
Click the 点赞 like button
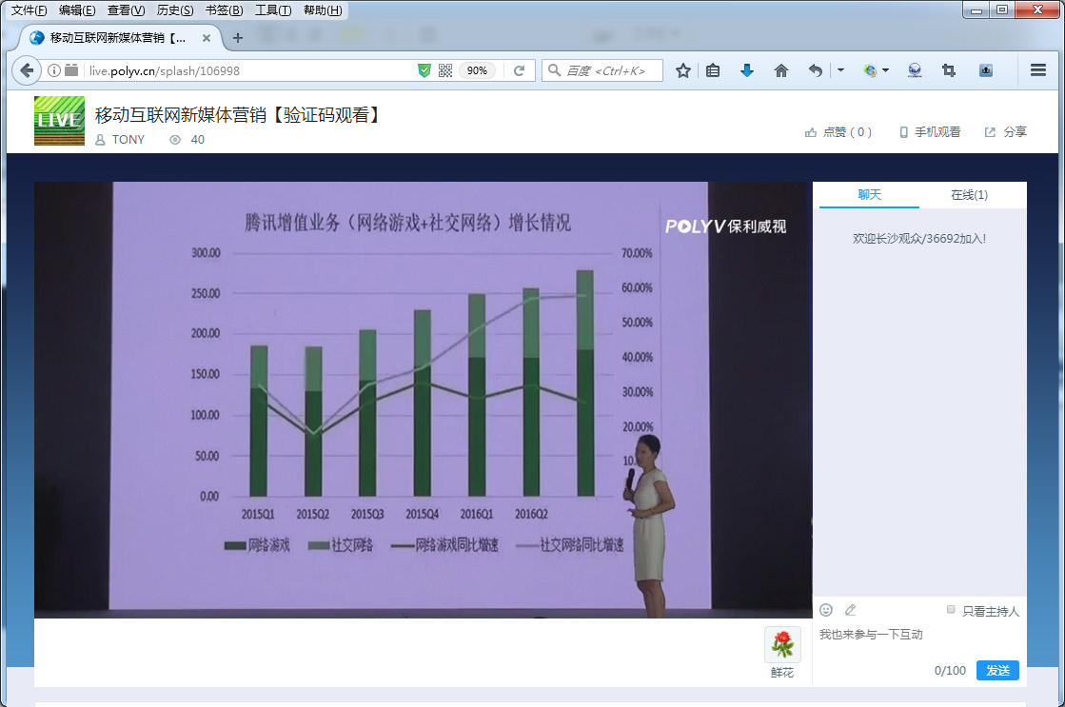click(x=838, y=131)
